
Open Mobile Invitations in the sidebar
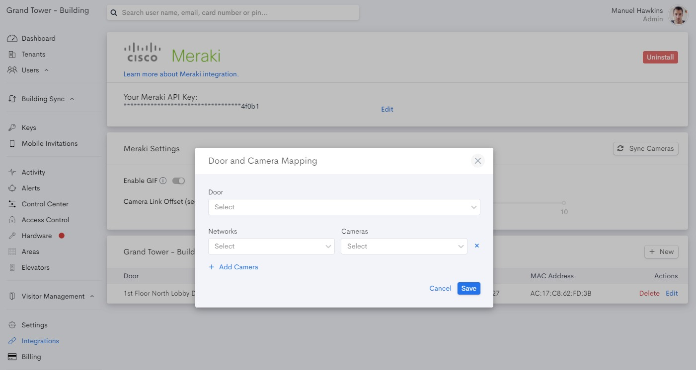coord(49,143)
